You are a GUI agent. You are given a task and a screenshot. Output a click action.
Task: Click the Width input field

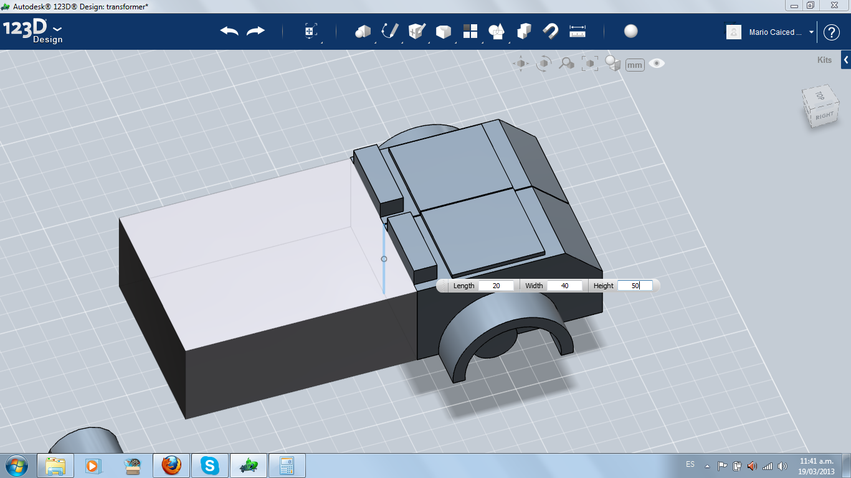pyautogui.click(x=565, y=286)
